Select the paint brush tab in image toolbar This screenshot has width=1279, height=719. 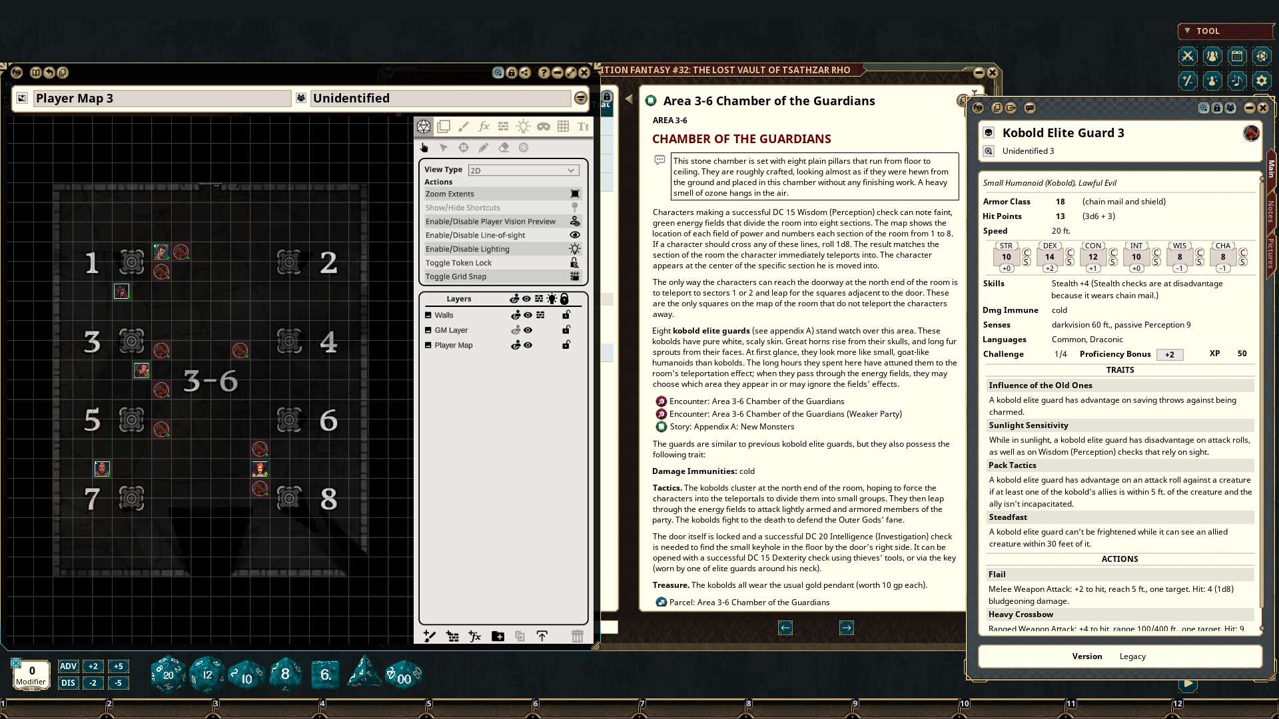(464, 126)
